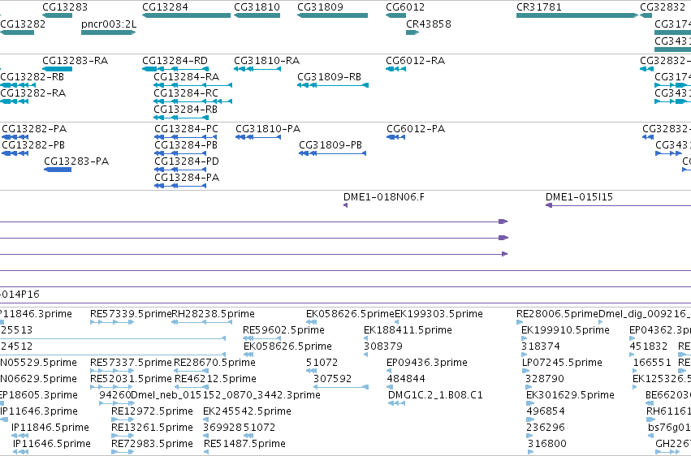The height and width of the screenshot is (456, 691).
Task: Click EST RE52031.5prime
Action: click(112, 388)
